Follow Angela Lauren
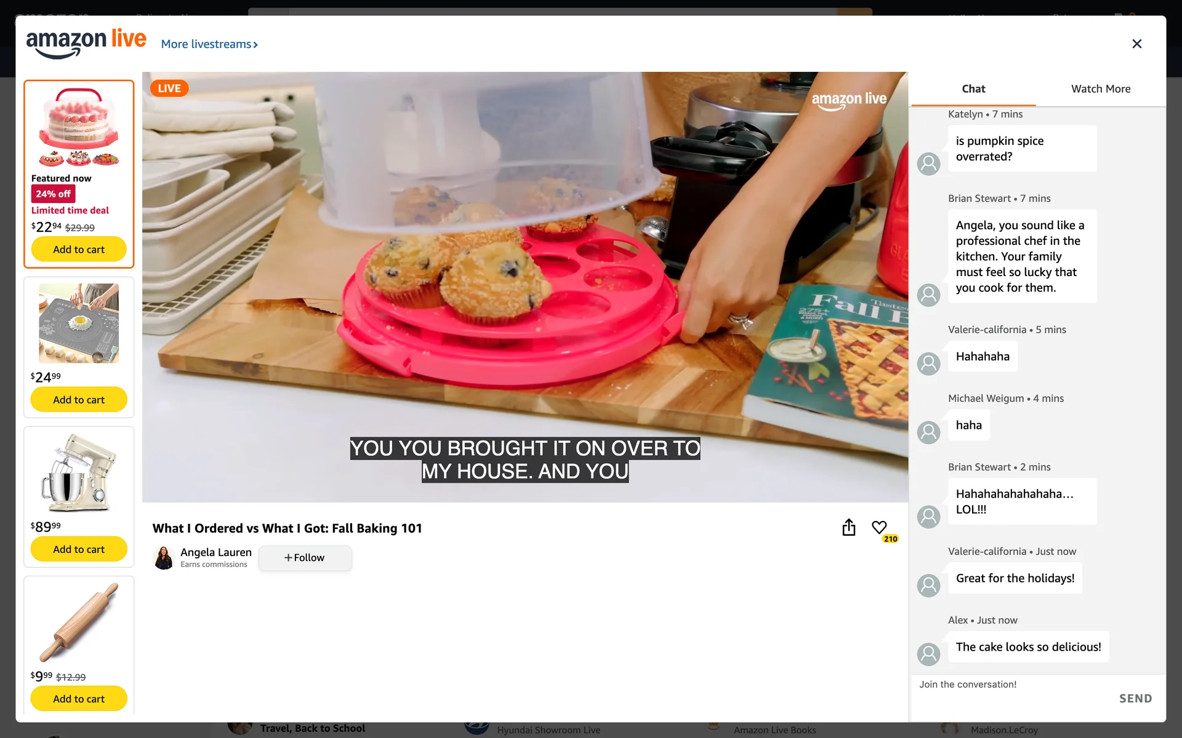Screen dimensions: 1182x738 pyautogui.click(x=305, y=558)
